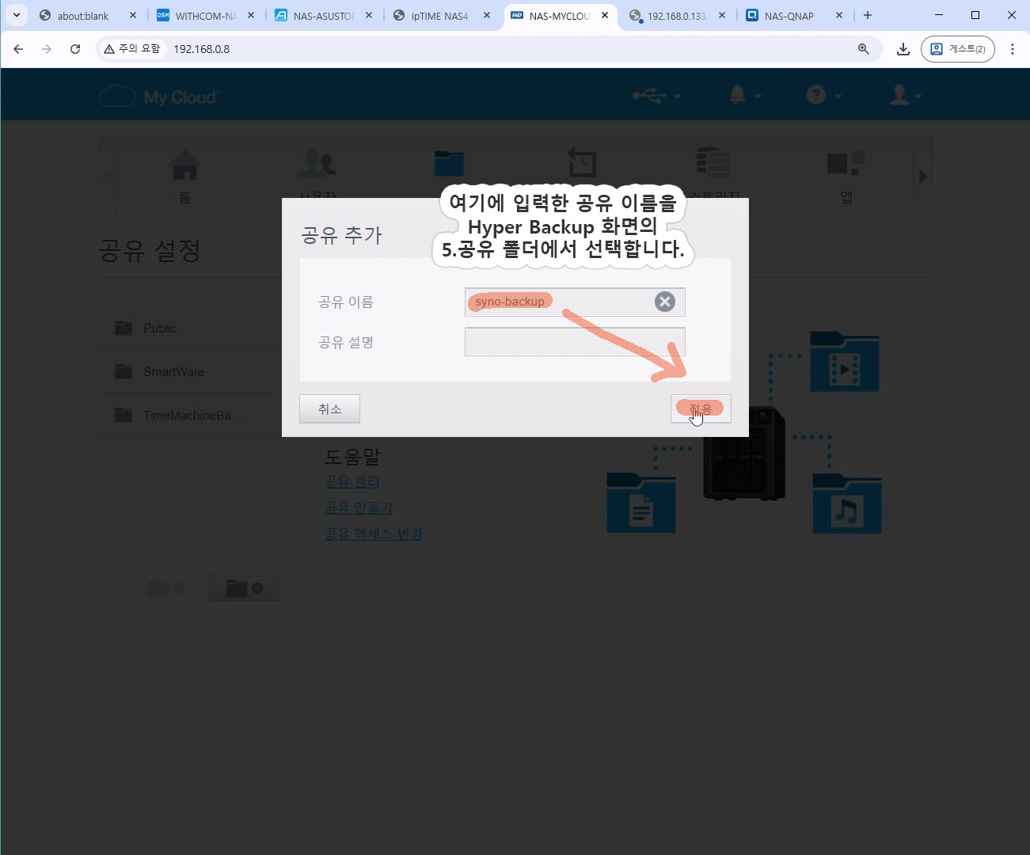1030x855 pixels.
Task: Click the share description input field
Action: point(574,342)
